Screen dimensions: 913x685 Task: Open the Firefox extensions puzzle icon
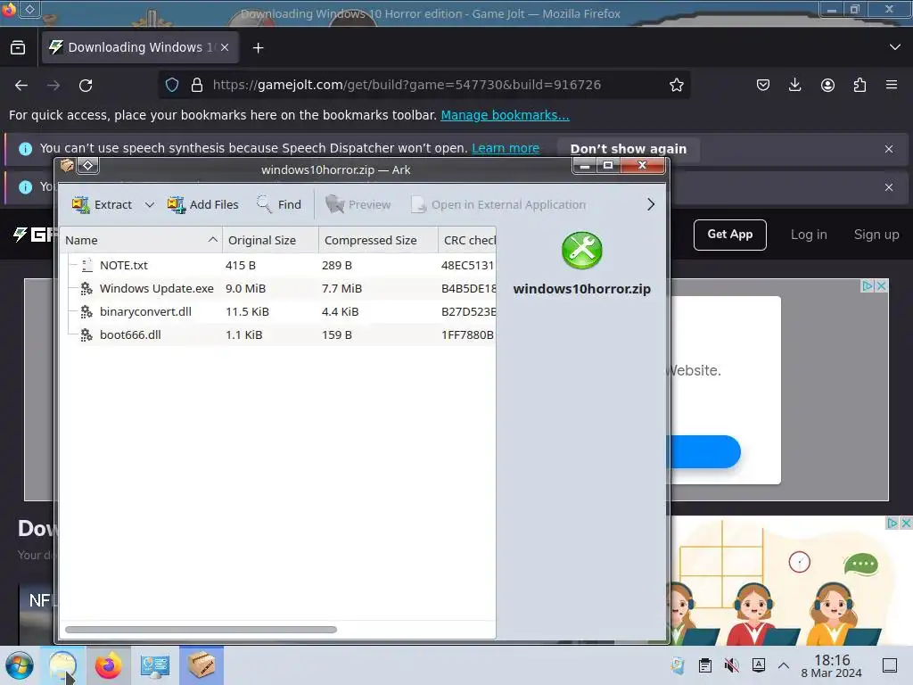coord(860,85)
